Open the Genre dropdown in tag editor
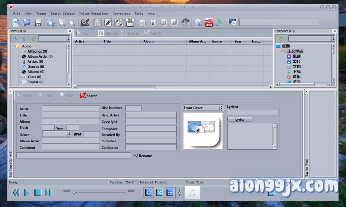Viewport: 346px width, 207px height. click(69, 134)
